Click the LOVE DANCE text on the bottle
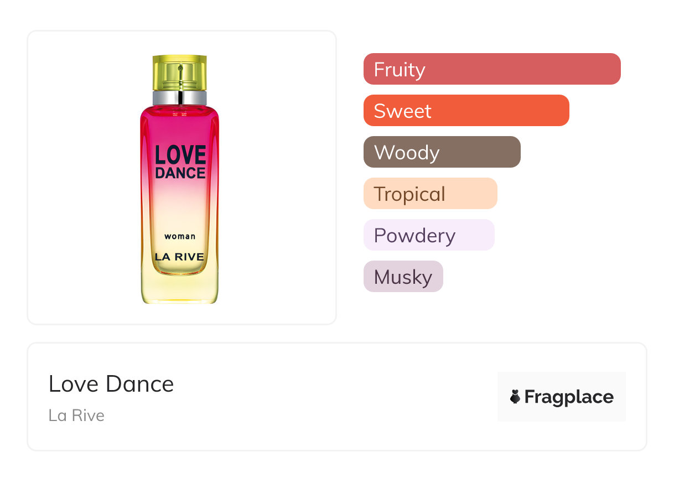This screenshot has height=478, width=674. 180,162
